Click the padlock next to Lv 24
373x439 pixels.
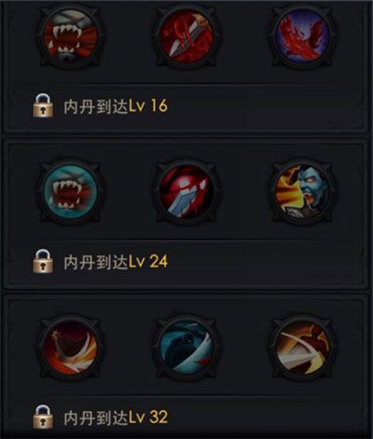43,261
